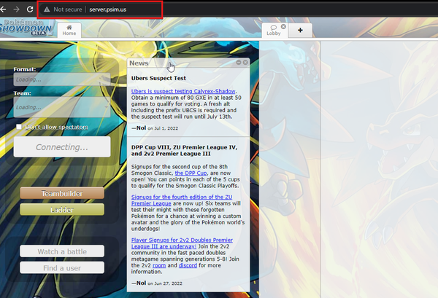Open the Team selector showing Loading
Image resolution: width=438 pixels, height=298 pixels.
click(62, 107)
